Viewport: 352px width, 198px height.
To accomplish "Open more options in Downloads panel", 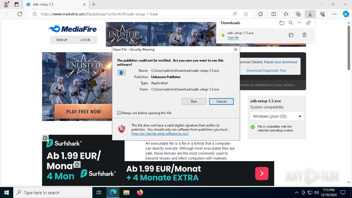I will coord(299,23).
